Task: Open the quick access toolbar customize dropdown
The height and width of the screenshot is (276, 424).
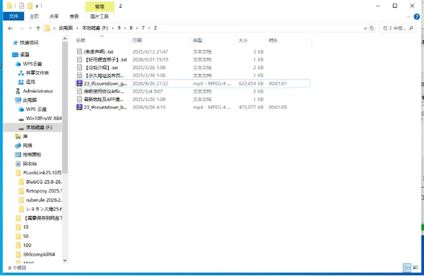Action: 37,6
